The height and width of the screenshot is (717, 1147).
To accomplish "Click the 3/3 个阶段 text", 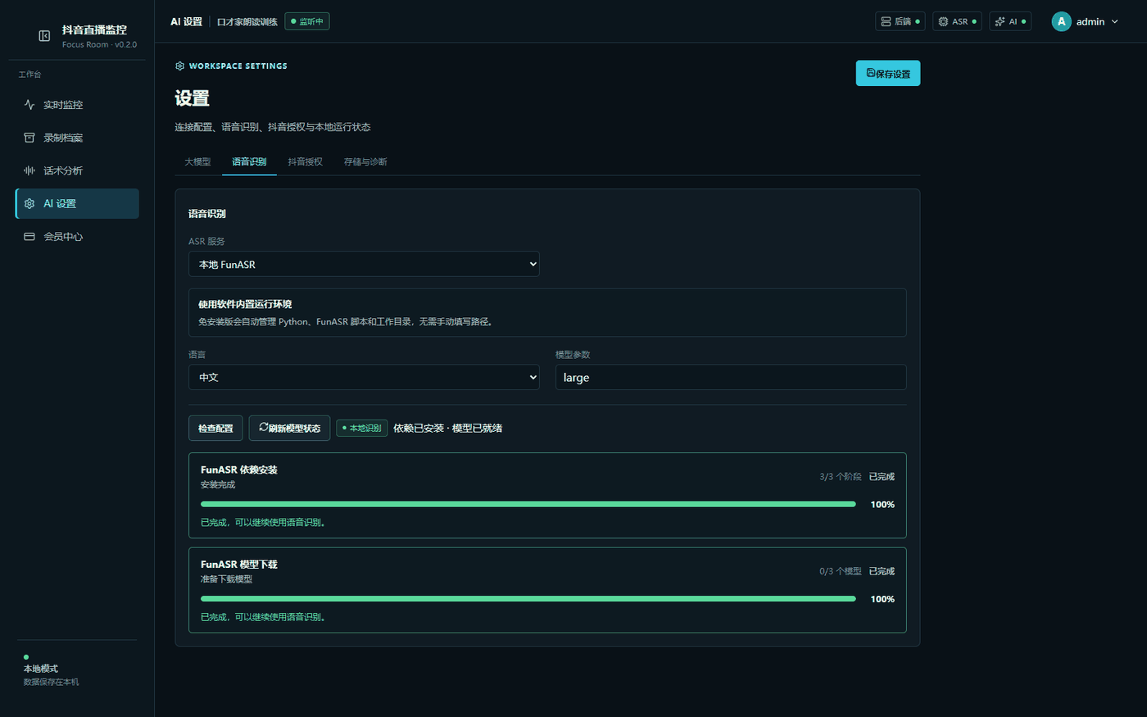I will coord(841,476).
